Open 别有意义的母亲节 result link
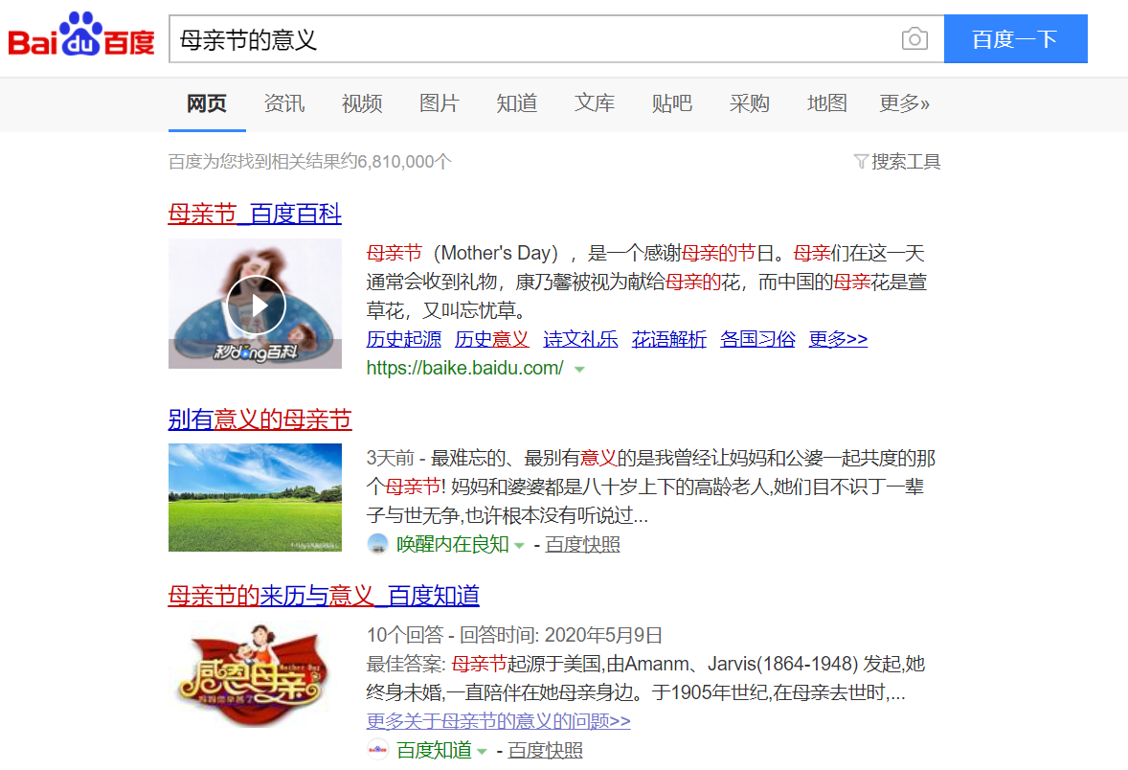1128x770 pixels. point(259,419)
